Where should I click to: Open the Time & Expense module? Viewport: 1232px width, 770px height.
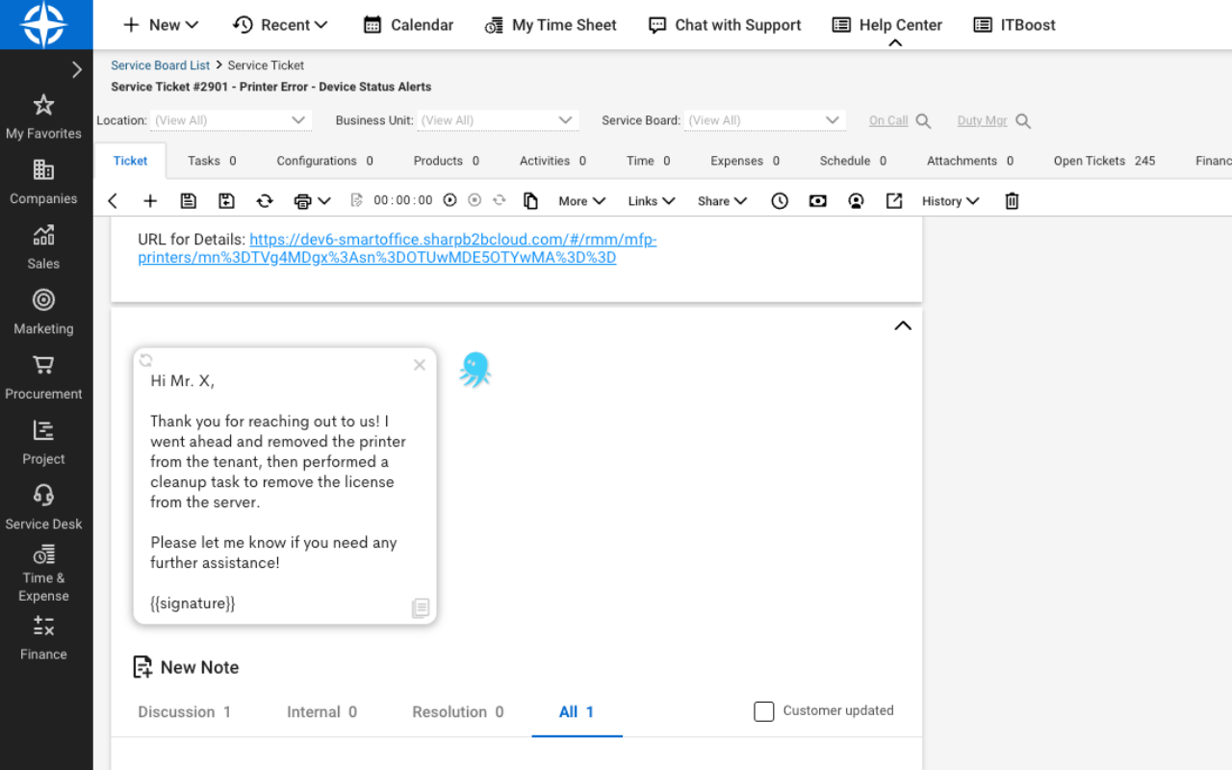tap(43, 575)
